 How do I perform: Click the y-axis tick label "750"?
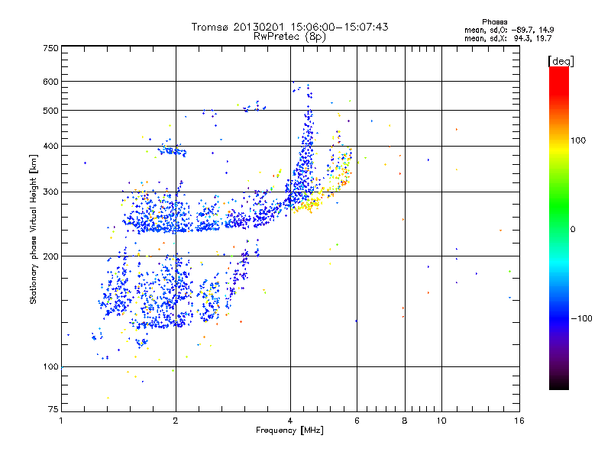[x=50, y=48]
